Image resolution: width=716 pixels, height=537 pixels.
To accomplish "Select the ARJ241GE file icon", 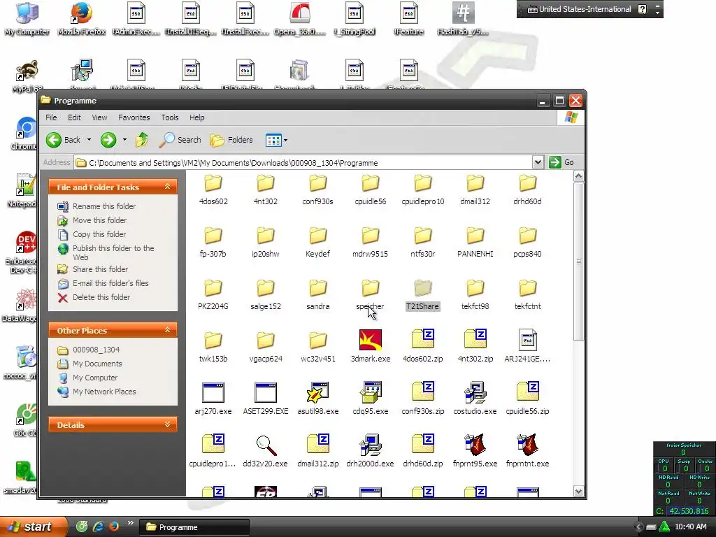I will coord(527,340).
